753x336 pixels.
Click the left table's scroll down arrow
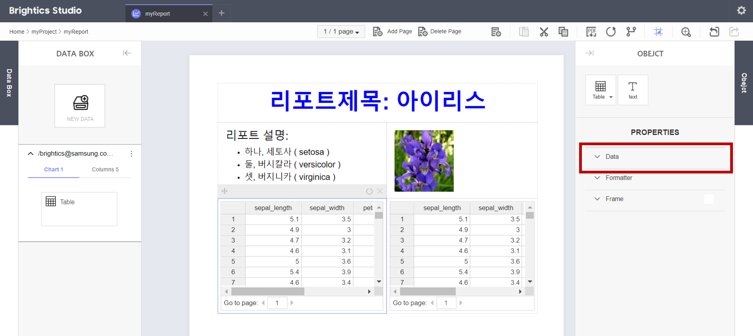coord(379,282)
